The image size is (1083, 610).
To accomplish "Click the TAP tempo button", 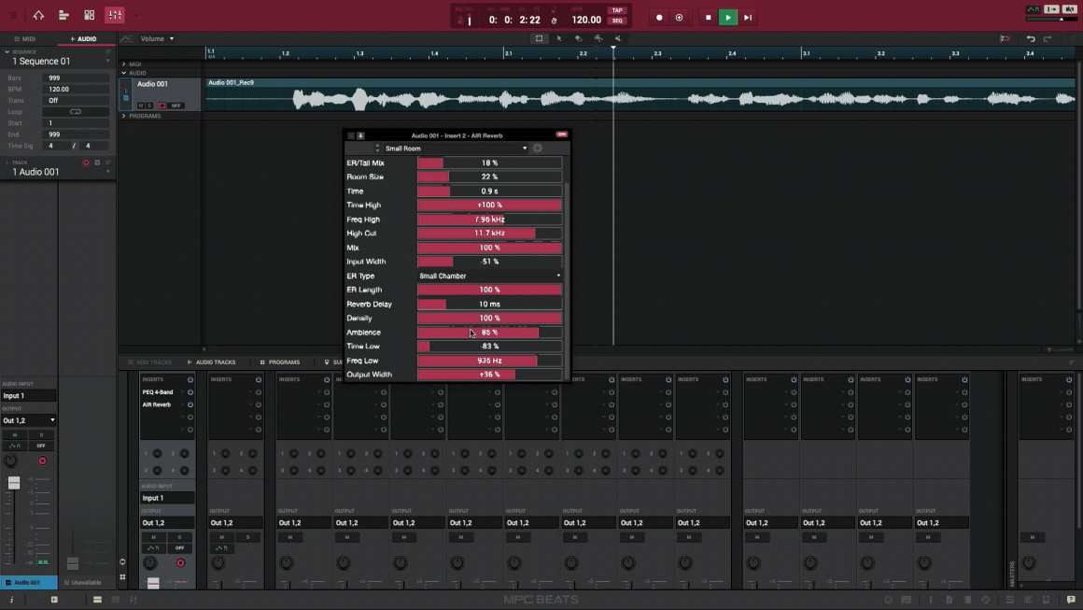I will click(617, 11).
